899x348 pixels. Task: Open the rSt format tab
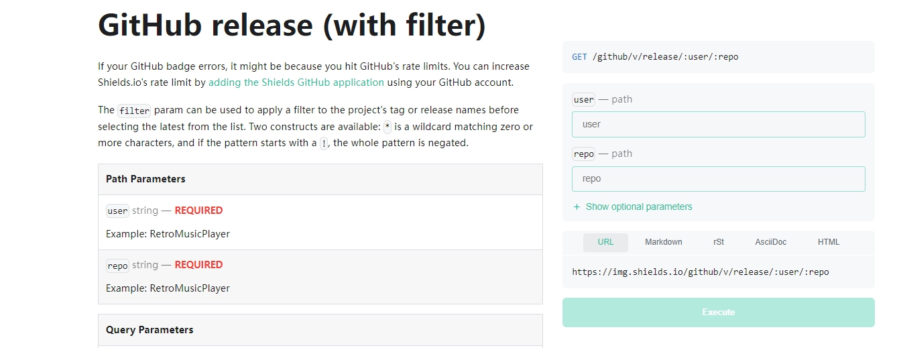point(719,242)
